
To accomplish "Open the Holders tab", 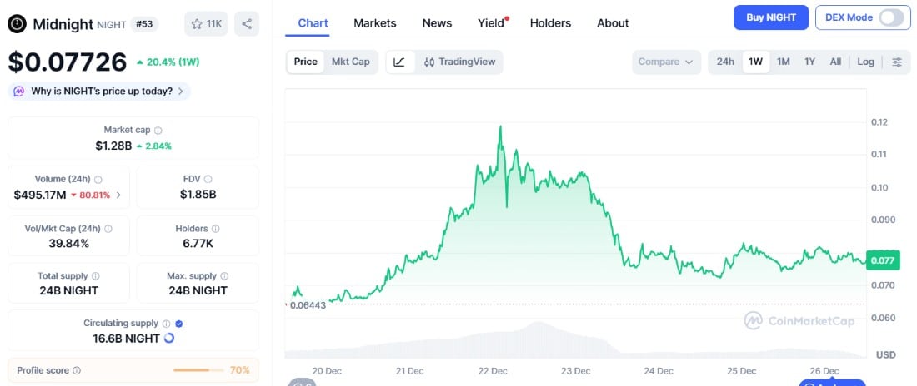I will point(551,23).
